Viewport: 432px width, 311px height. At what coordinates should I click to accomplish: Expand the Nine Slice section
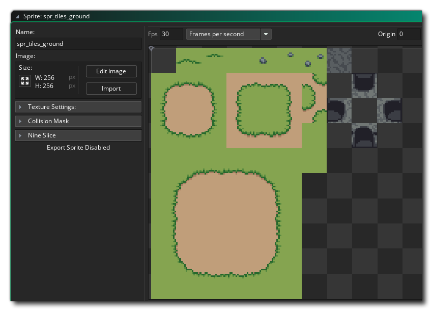(x=78, y=135)
